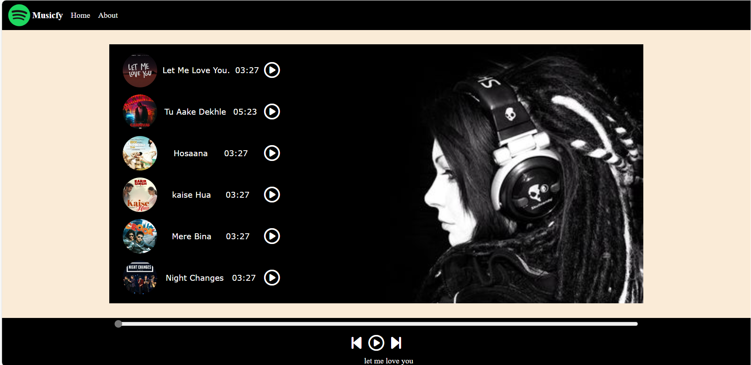751x365 pixels.
Task: Click the Let Me Love You cover art
Action: pyautogui.click(x=140, y=70)
